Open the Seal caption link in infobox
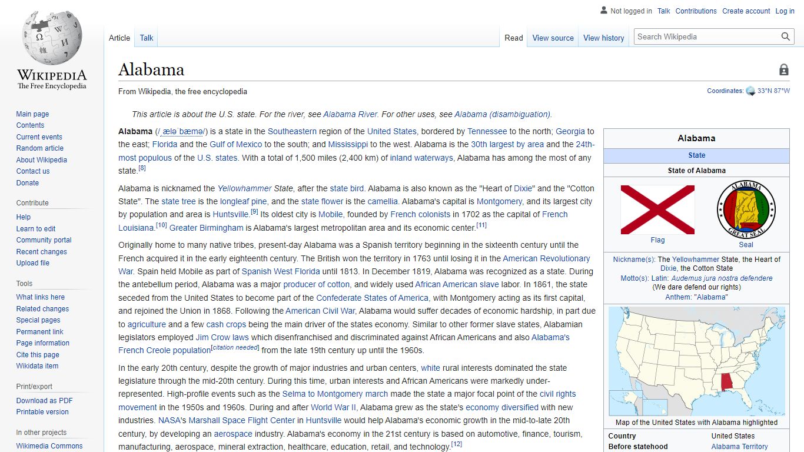 point(746,245)
